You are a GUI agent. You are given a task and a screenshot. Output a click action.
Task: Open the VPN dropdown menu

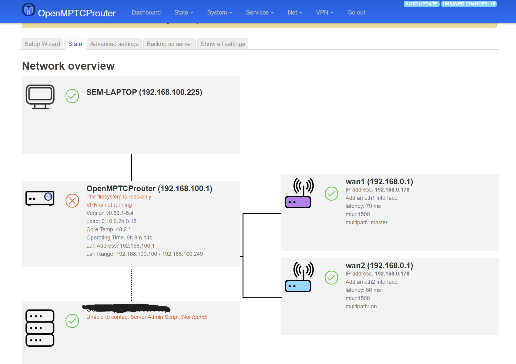(x=325, y=12)
